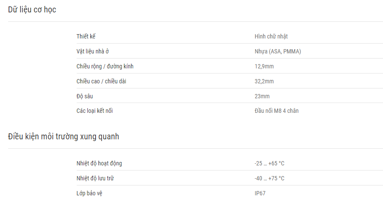383x203 pixels.
Task: Click the '23mm' depth value
Action: coord(262,96)
